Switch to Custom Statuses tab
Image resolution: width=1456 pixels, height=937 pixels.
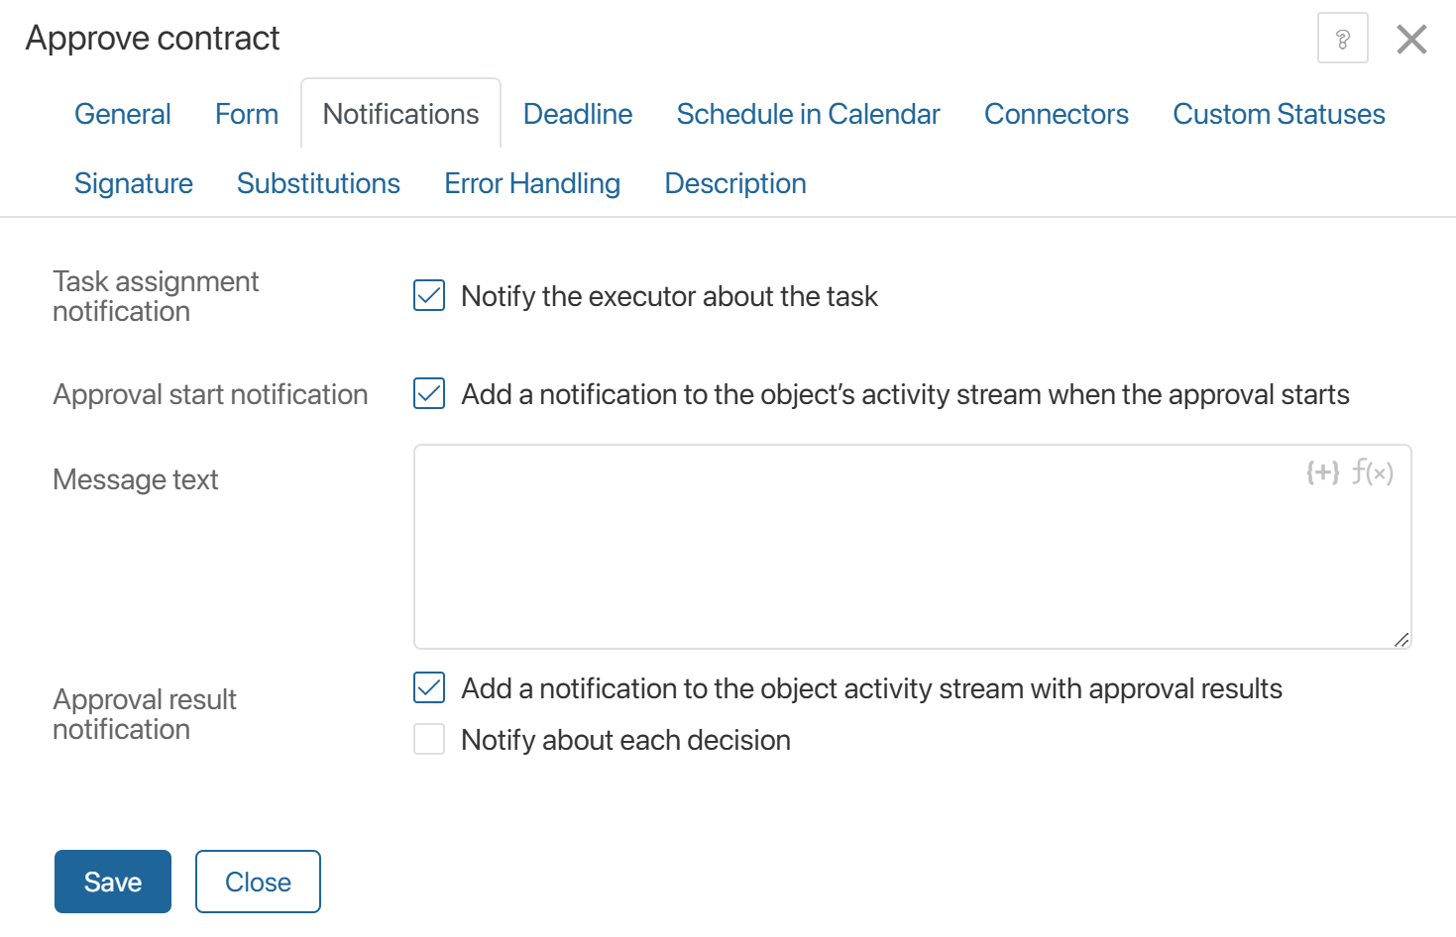(x=1279, y=115)
